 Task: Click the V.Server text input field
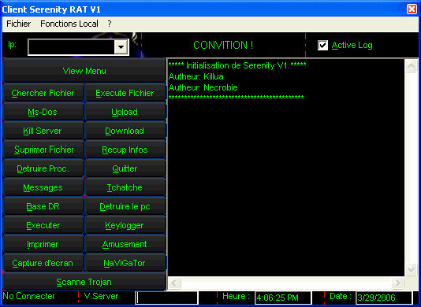[x=166, y=298]
